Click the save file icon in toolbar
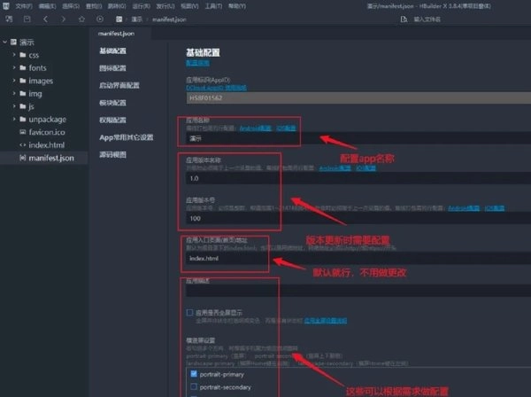Image resolution: width=531 pixels, height=397 pixels. click(27, 19)
